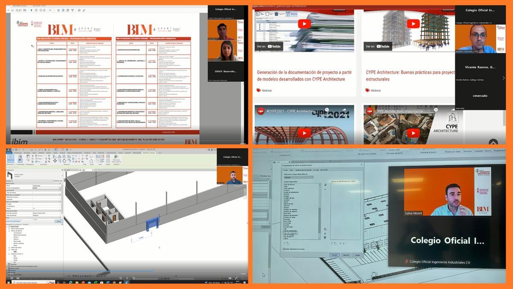The height and width of the screenshot is (289, 513).
Task: Switch to Filtro tab in schedule dialog
Action: [292, 170]
